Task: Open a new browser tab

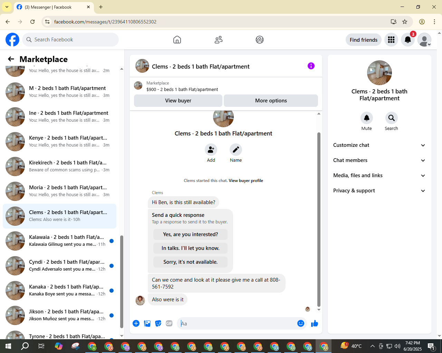Action: click(x=101, y=7)
